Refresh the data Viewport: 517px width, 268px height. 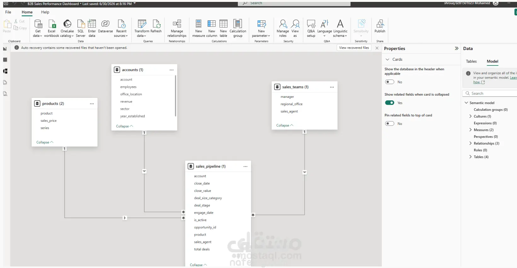click(156, 26)
